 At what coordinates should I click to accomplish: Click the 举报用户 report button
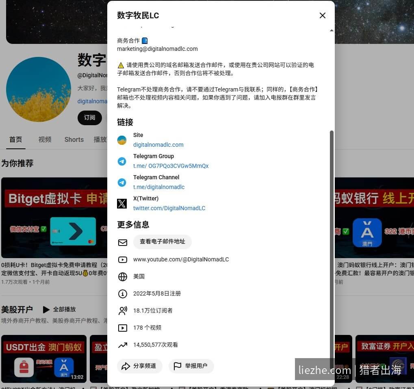pos(191,366)
